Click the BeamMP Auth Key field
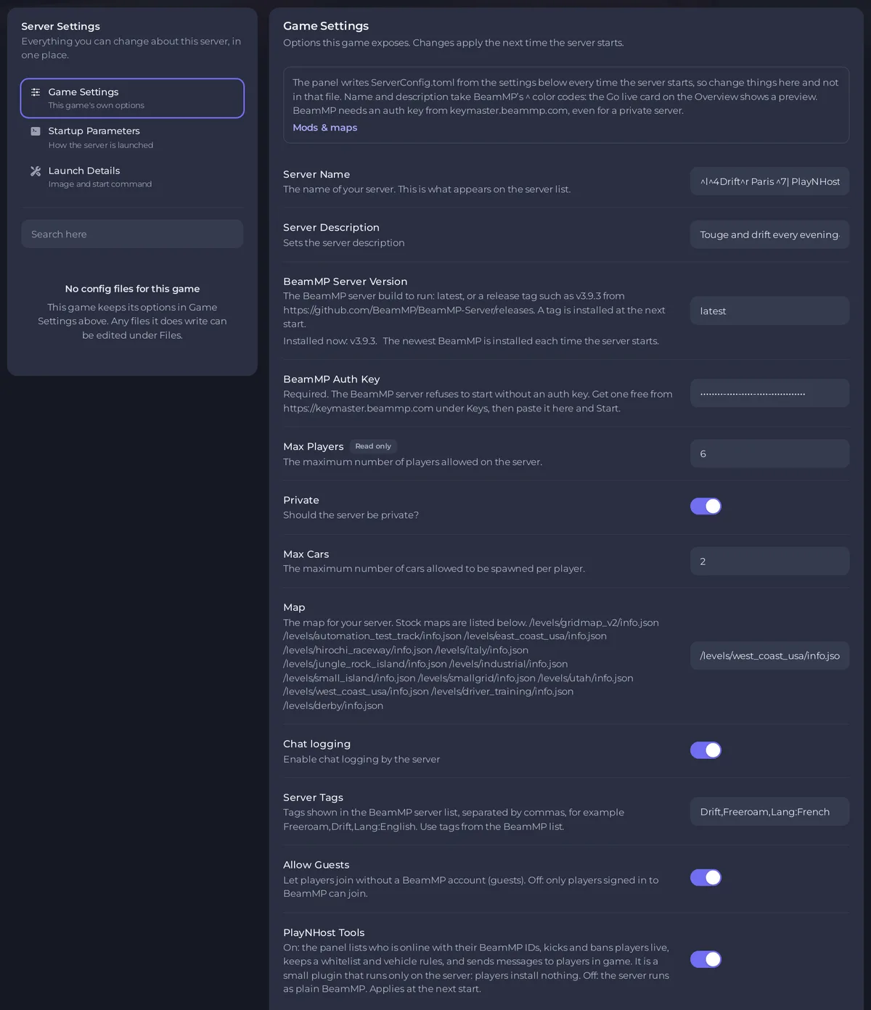Image resolution: width=871 pixels, height=1010 pixels. coord(769,393)
